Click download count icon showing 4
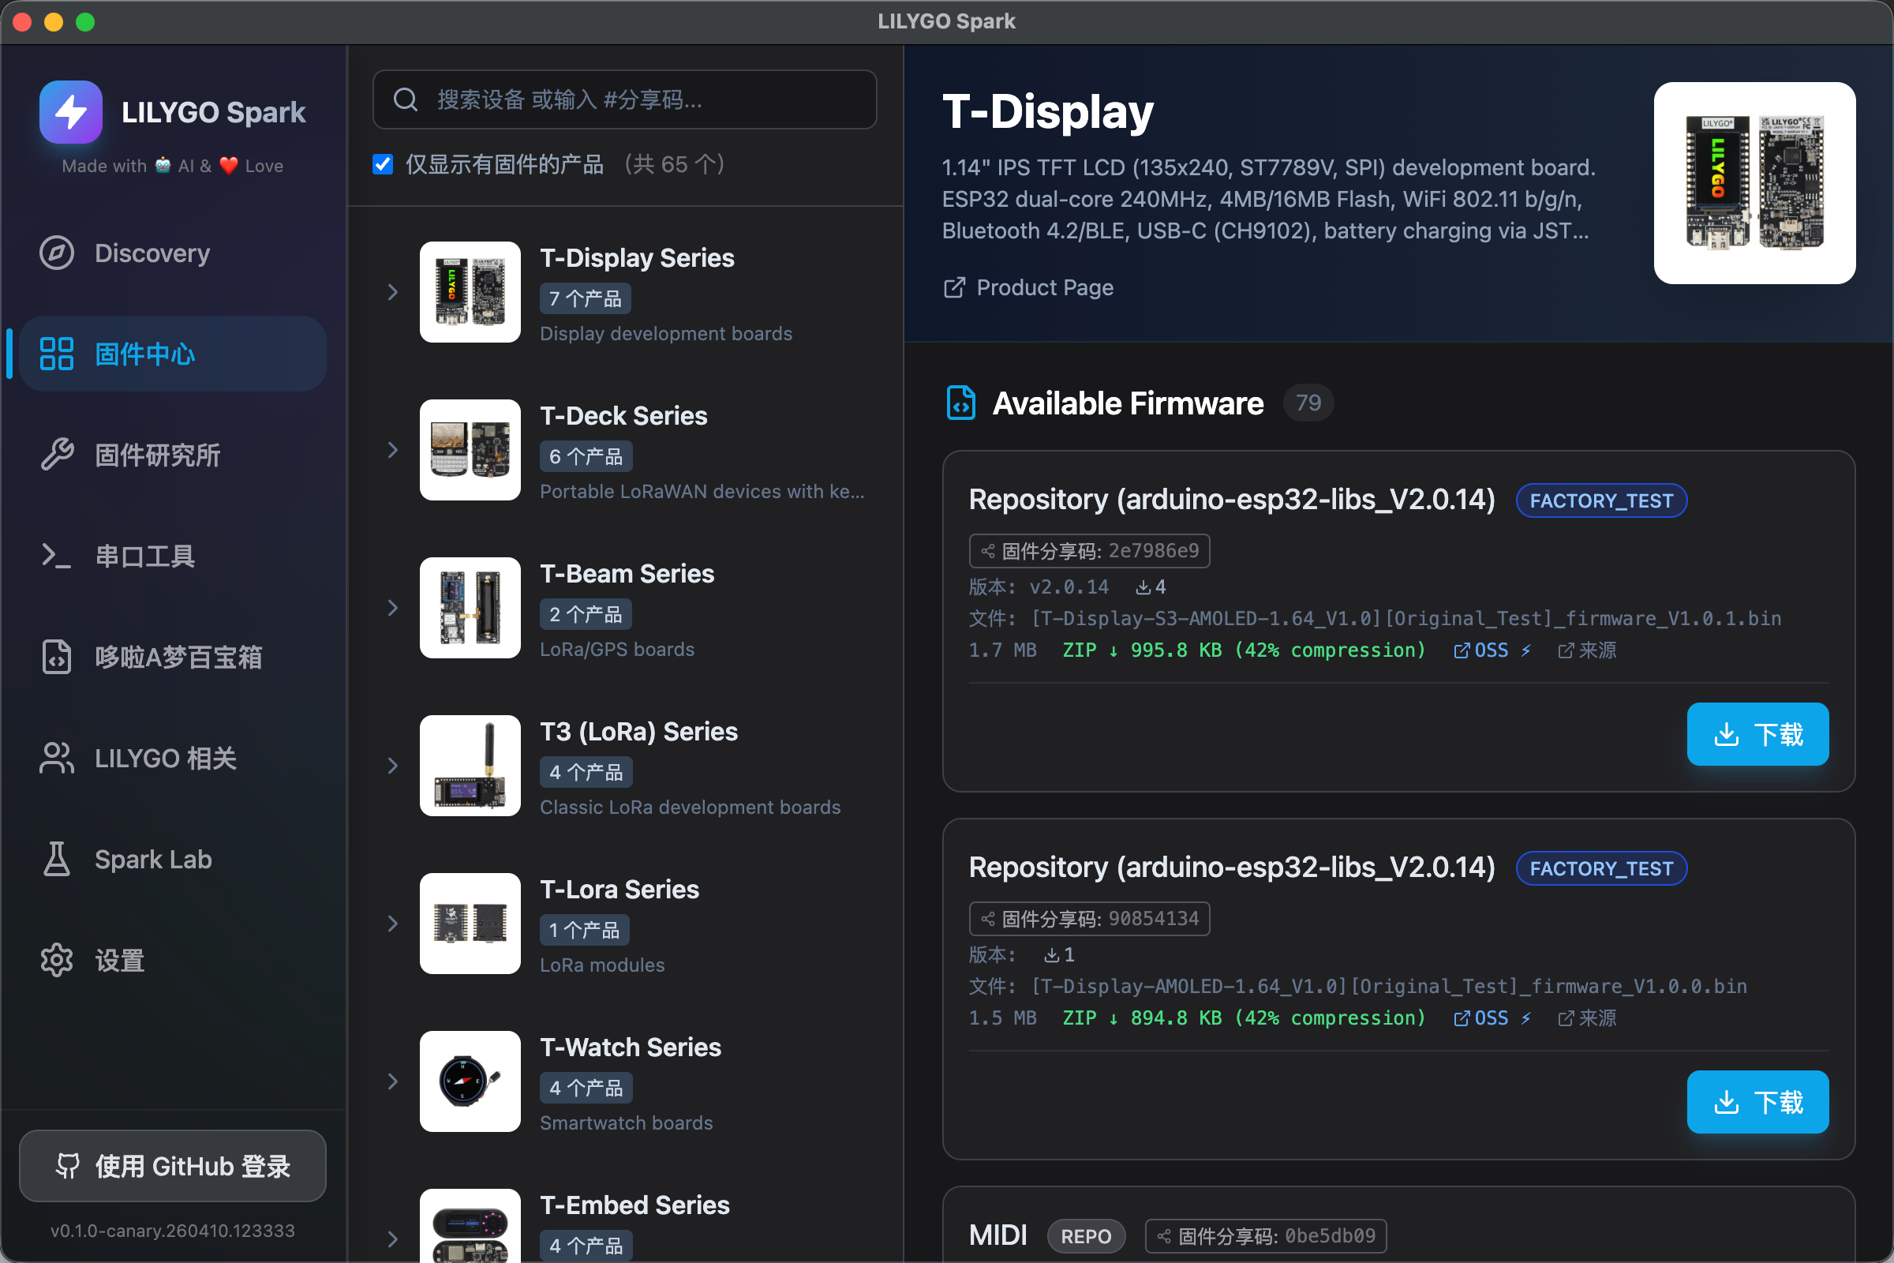Viewport: 1894px width, 1263px height. coord(1143,587)
